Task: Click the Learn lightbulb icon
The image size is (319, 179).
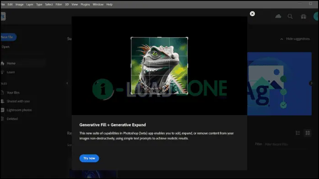Action: coord(2,72)
